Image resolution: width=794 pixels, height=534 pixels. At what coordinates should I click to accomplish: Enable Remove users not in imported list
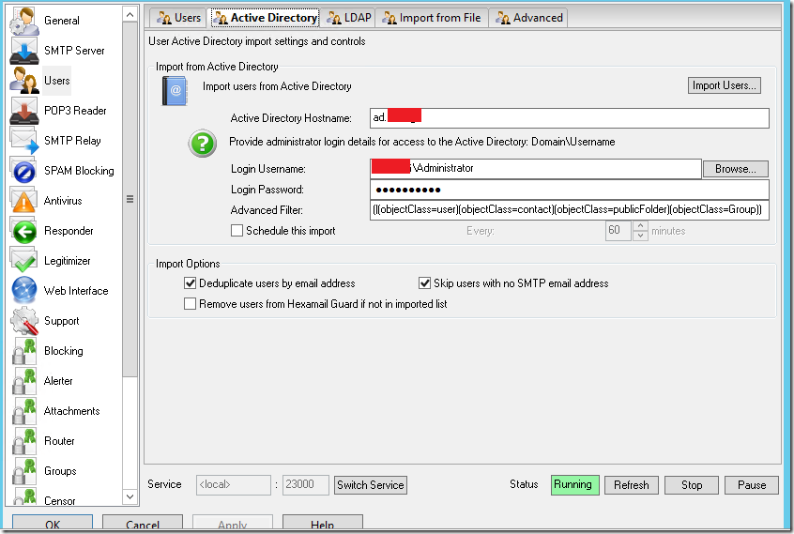[x=190, y=304]
